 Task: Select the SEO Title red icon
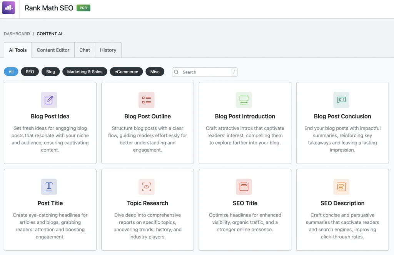click(244, 187)
